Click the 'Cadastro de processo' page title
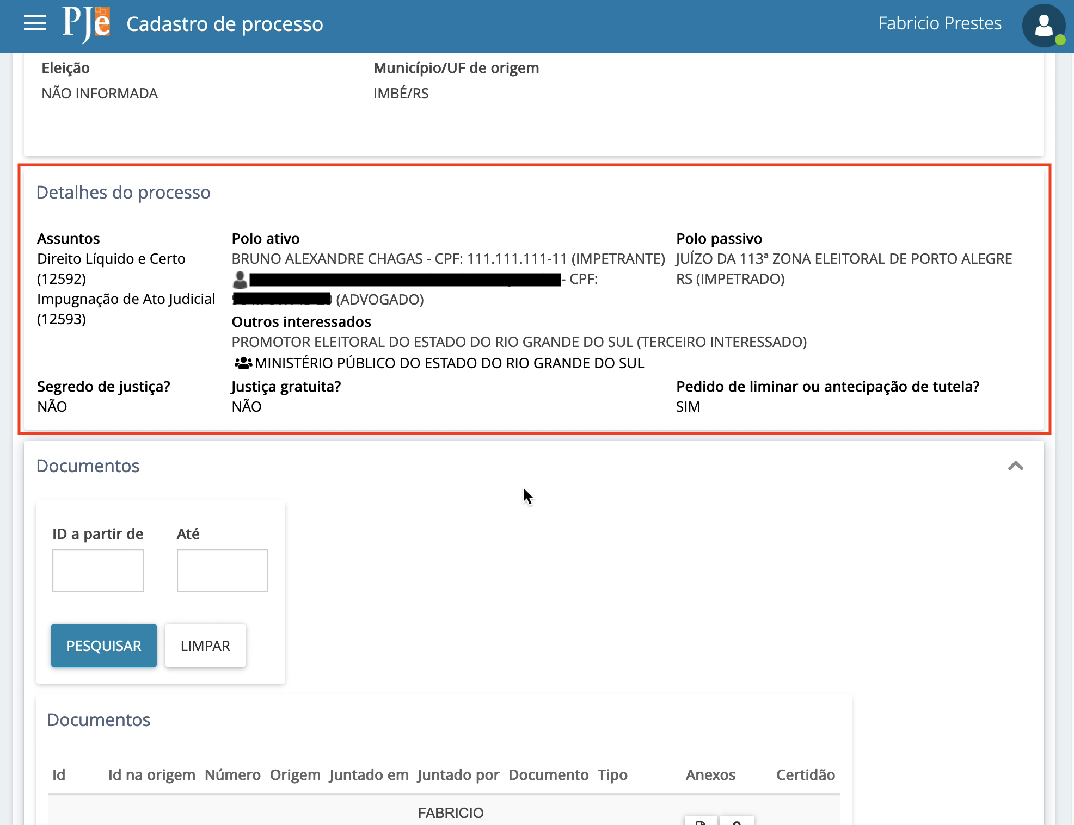Screen dimensions: 1074x825 click(x=225, y=24)
